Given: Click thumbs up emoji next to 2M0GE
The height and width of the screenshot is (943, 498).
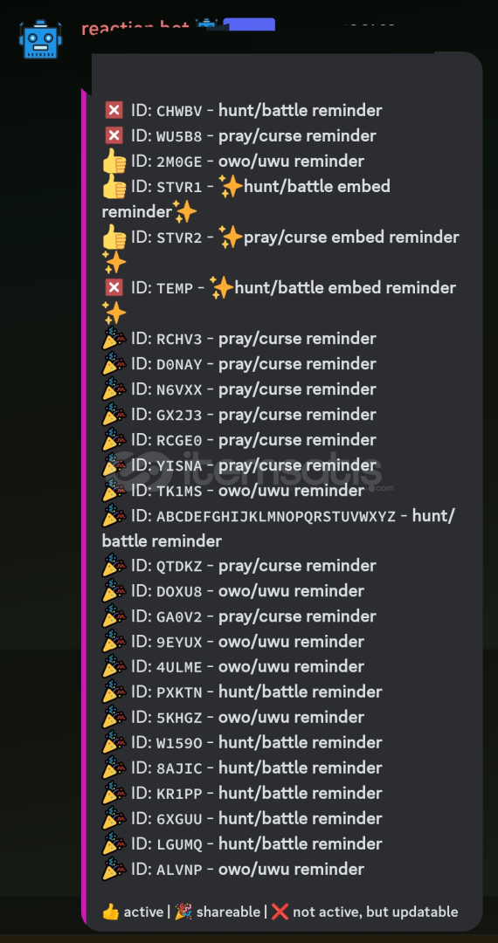Looking at the screenshot, I should coord(114,162).
